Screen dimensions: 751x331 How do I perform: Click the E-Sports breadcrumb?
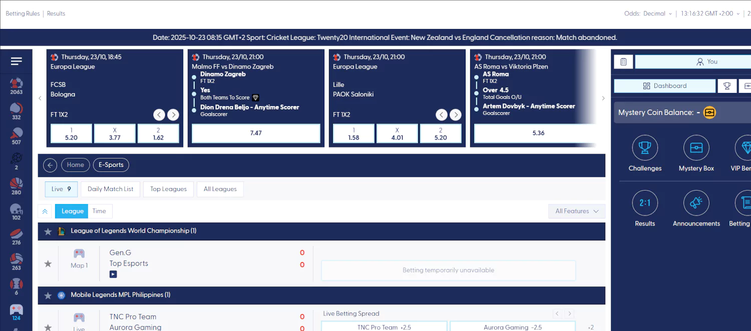tap(111, 165)
